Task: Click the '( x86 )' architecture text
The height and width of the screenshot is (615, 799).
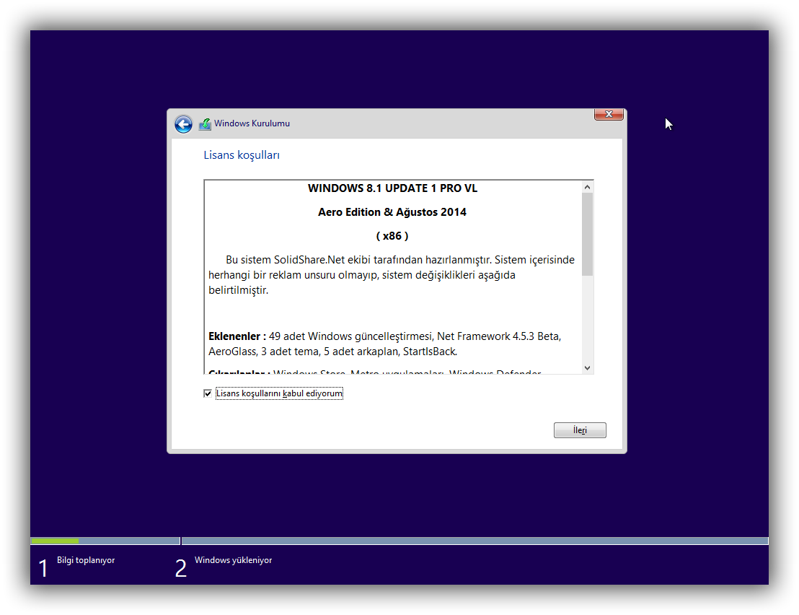Action: click(392, 236)
